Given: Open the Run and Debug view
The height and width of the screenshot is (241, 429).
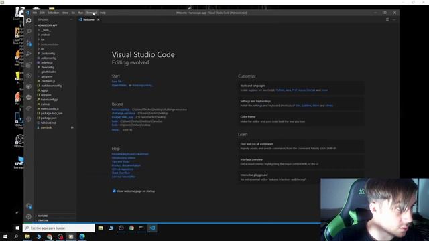Looking at the screenshot, I should coord(29,54).
